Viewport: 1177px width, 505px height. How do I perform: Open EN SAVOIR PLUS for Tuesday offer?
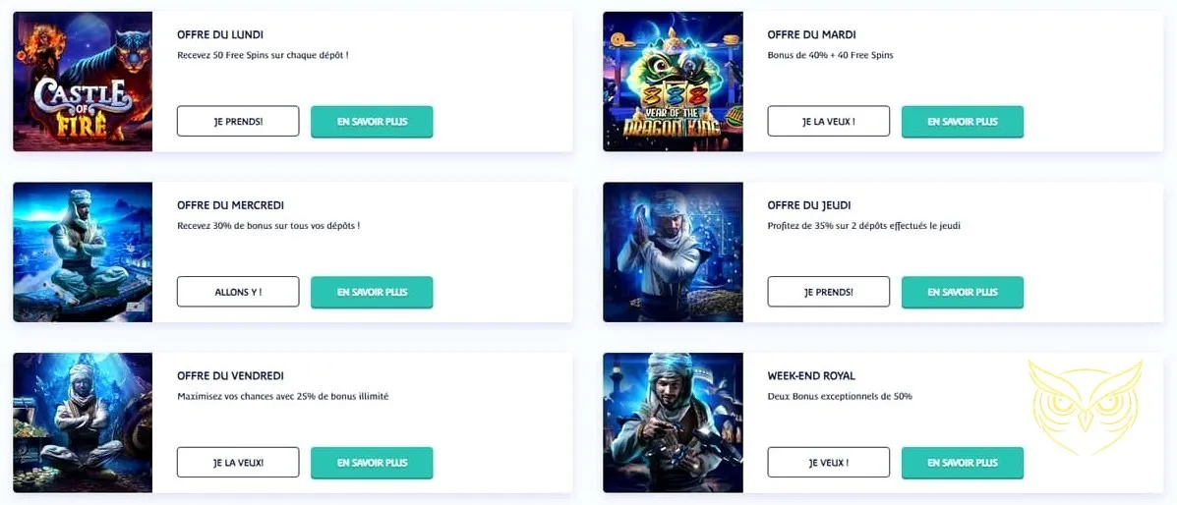963,122
